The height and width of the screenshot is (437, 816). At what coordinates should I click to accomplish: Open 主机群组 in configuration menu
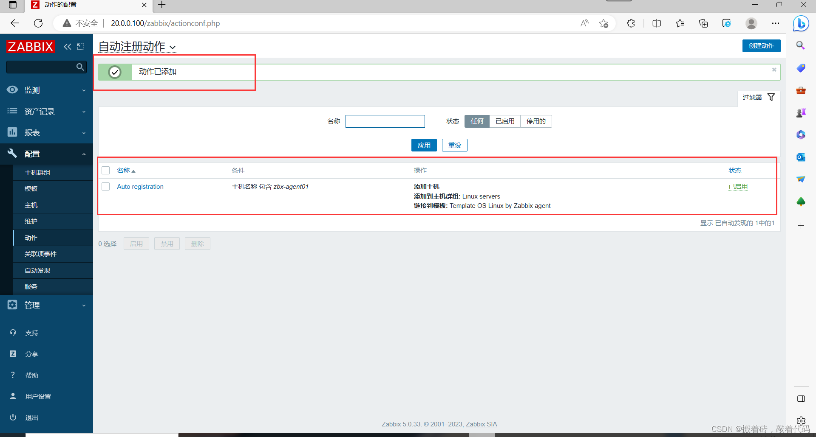(x=53, y=173)
